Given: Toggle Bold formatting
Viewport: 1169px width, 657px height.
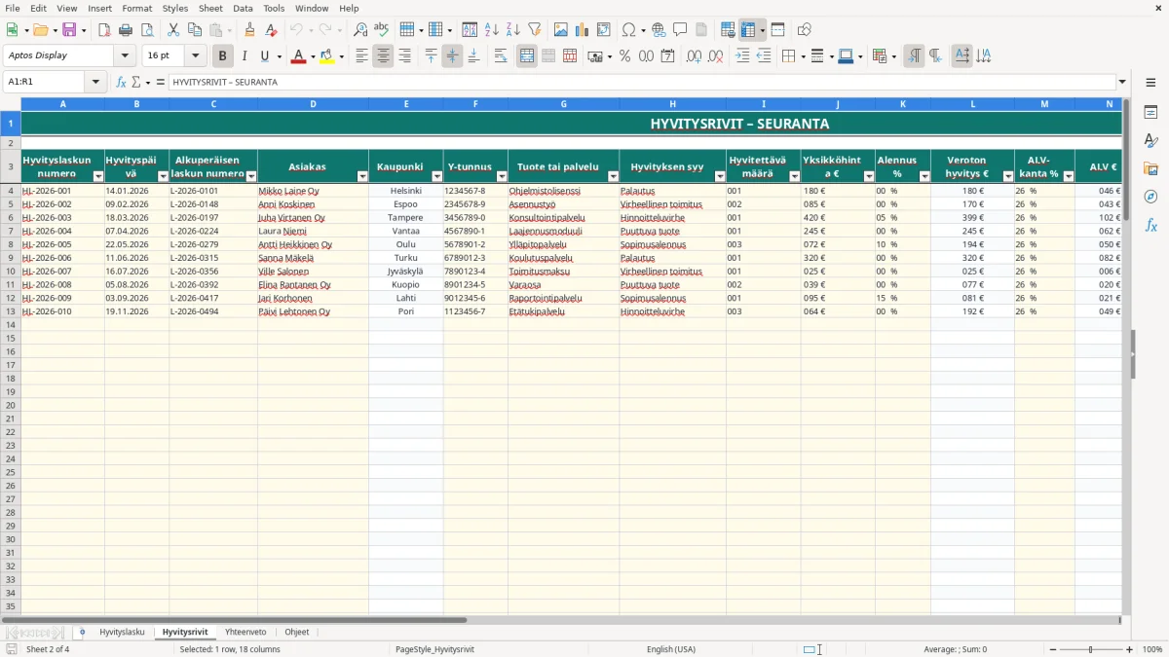Looking at the screenshot, I should click(222, 56).
